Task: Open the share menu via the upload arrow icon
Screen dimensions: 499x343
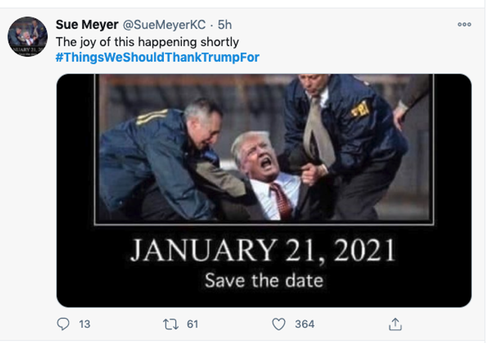Action: pyautogui.click(x=395, y=324)
